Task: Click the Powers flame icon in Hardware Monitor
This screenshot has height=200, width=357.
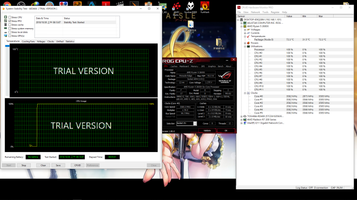Action: tap(248, 43)
